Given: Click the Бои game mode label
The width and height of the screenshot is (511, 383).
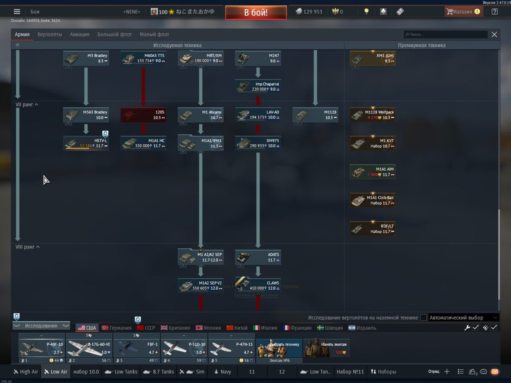Looking at the screenshot, I should 35,12.
